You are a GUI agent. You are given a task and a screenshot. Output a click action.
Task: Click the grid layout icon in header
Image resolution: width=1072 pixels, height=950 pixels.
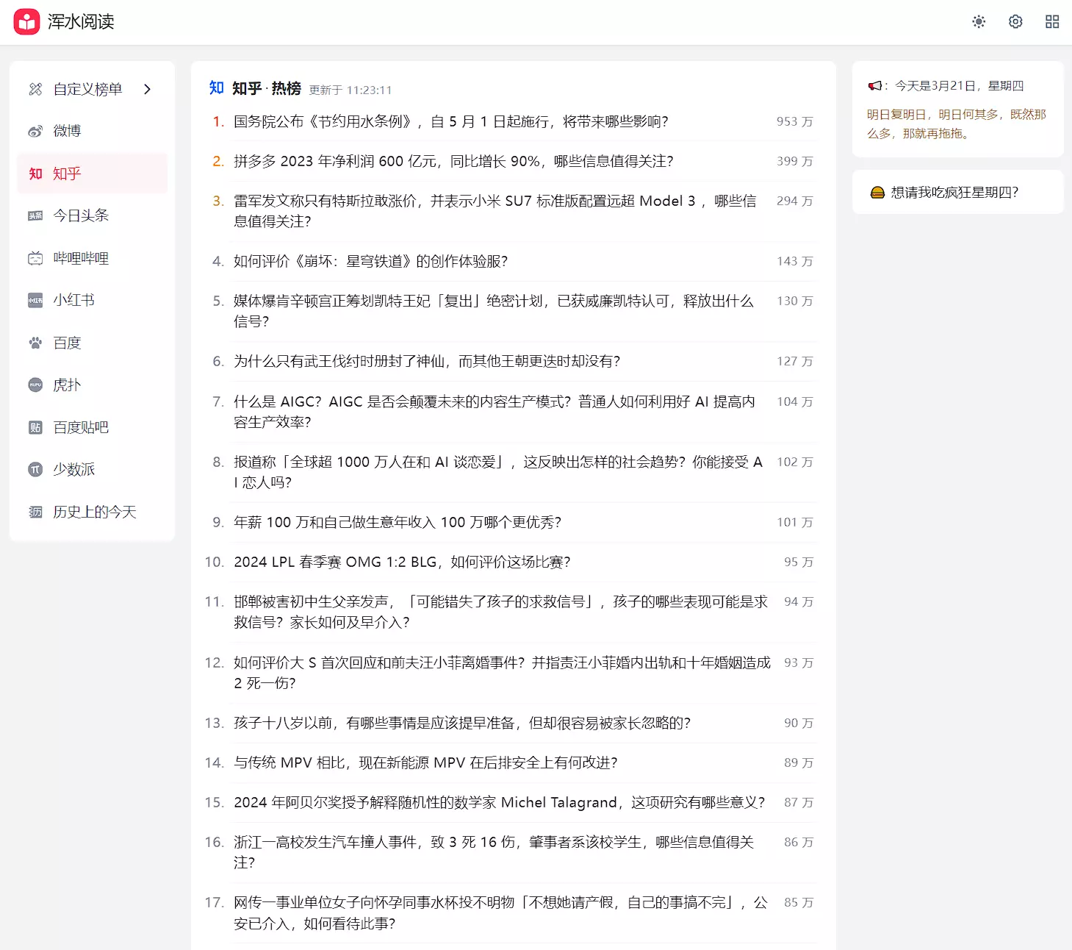coord(1052,22)
